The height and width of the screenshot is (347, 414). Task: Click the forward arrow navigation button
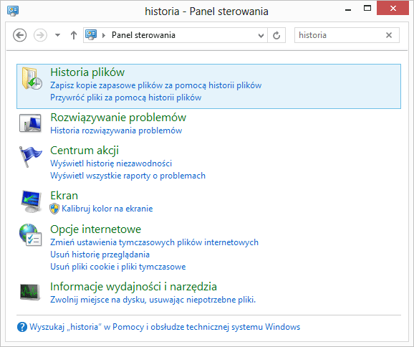tap(40, 35)
